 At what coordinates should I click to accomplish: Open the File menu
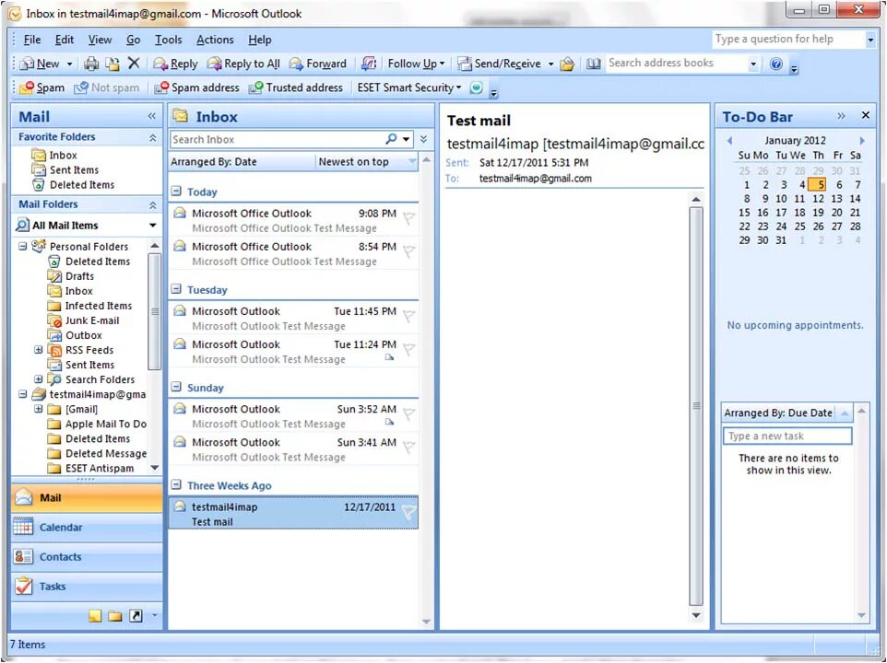(32, 40)
